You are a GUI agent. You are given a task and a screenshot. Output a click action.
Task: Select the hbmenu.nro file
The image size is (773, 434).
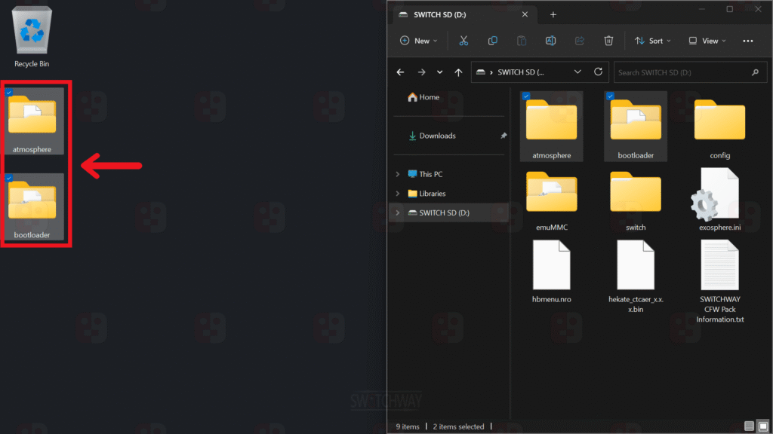552,271
